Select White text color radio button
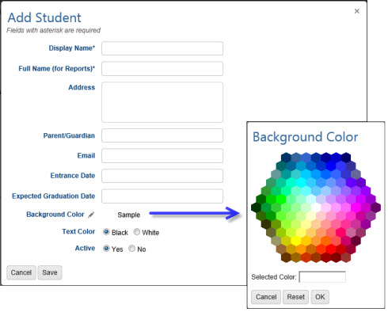This screenshot has height=312, width=388. [137, 232]
